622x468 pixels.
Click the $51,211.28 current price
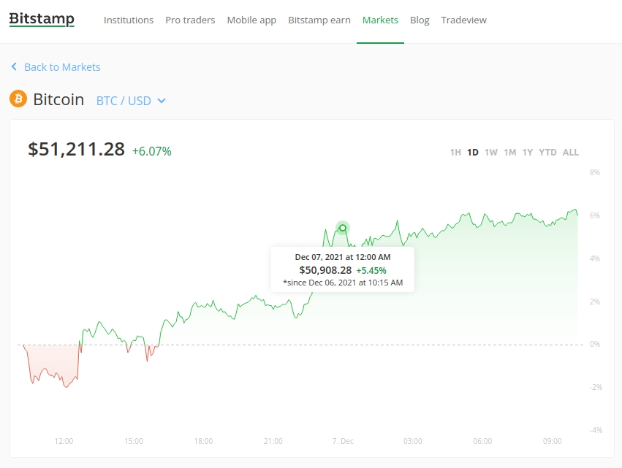pos(76,150)
